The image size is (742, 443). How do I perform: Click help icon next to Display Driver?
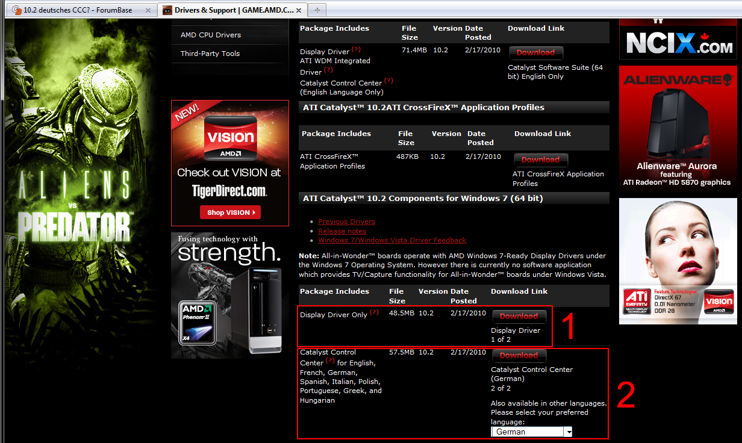click(356, 49)
